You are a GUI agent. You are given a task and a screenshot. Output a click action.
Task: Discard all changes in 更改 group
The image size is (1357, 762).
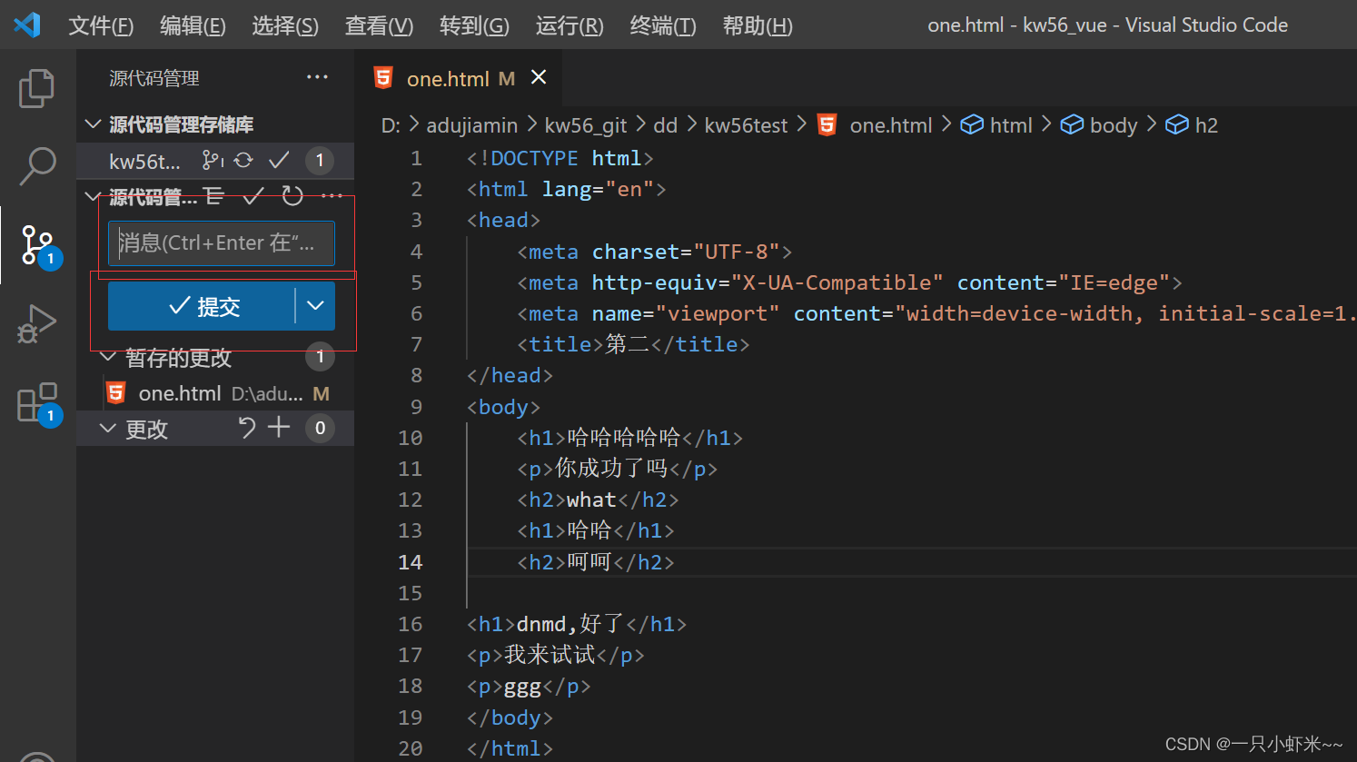click(246, 428)
